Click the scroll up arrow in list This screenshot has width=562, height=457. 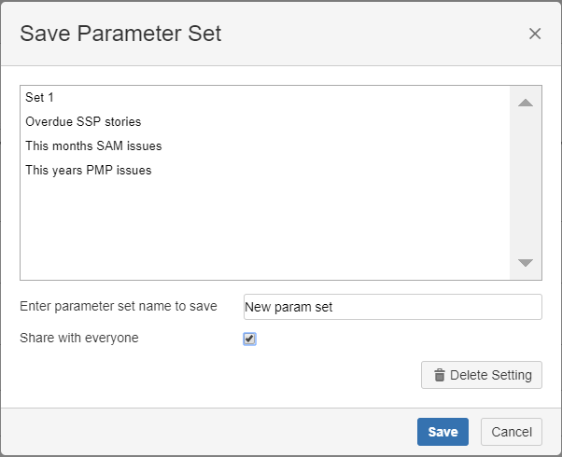click(x=526, y=103)
